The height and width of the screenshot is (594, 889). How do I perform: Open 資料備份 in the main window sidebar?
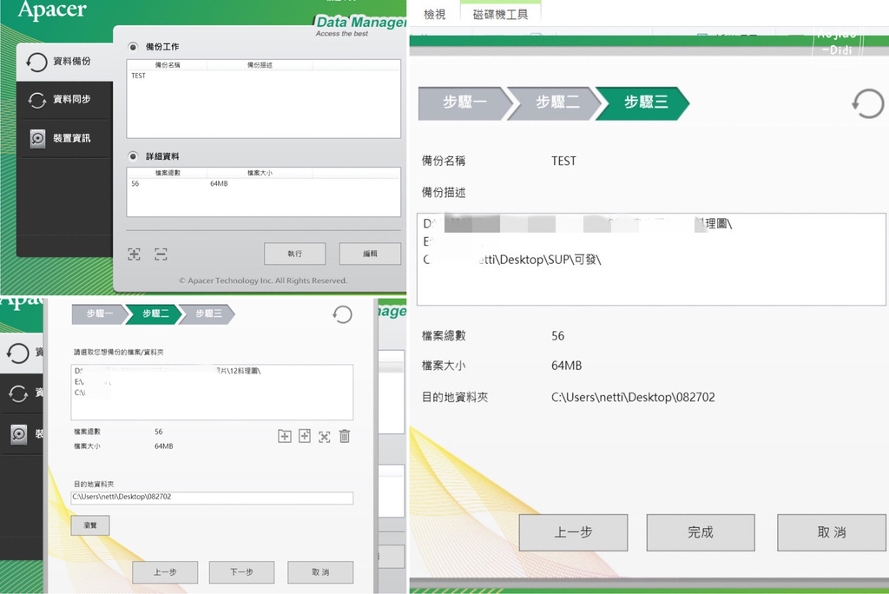pos(64,62)
